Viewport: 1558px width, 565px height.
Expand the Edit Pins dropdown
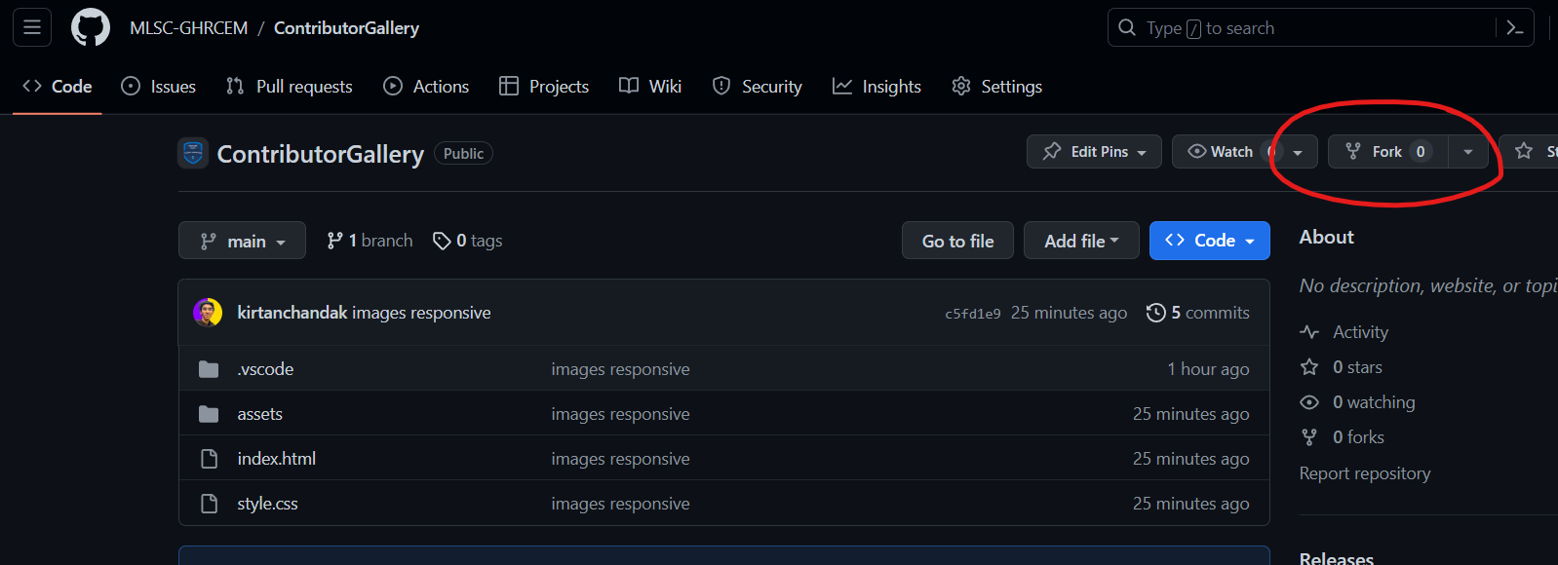pos(1094,152)
